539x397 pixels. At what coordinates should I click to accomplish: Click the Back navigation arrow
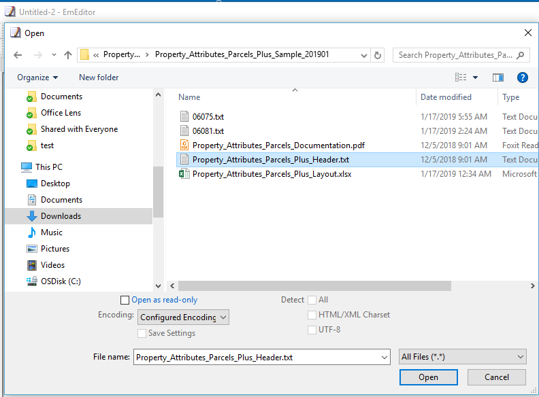tap(18, 55)
